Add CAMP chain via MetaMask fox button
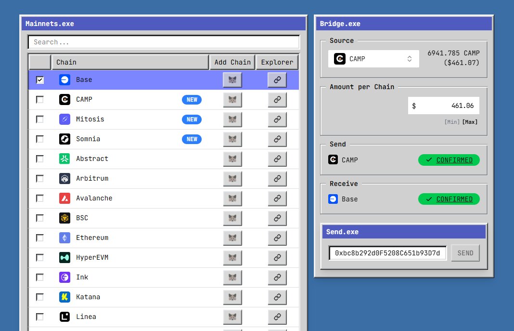The width and height of the screenshot is (514, 331). coord(232,100)
